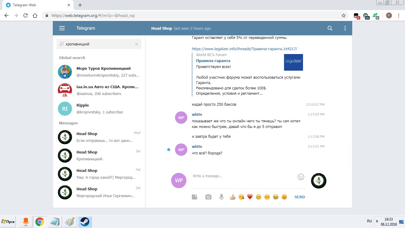Open the extension with red badge 2

pyautogui.click(x=357, y=16)
